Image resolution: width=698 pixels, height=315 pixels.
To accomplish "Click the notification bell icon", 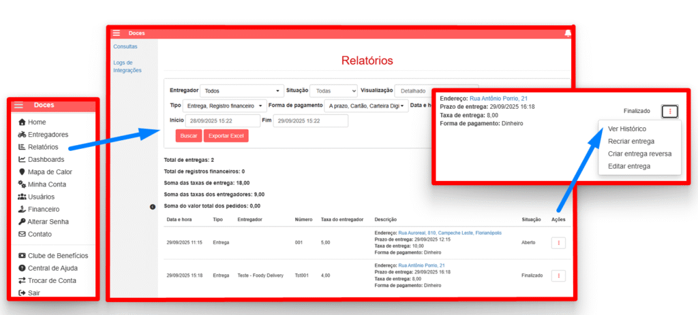I will [567, 33].
